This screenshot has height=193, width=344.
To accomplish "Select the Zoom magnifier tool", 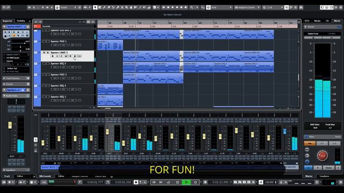I will 127,8.
